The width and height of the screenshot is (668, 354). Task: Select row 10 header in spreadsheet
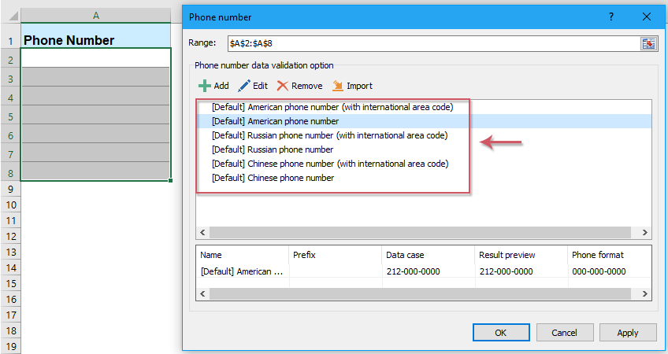[10, 205]
